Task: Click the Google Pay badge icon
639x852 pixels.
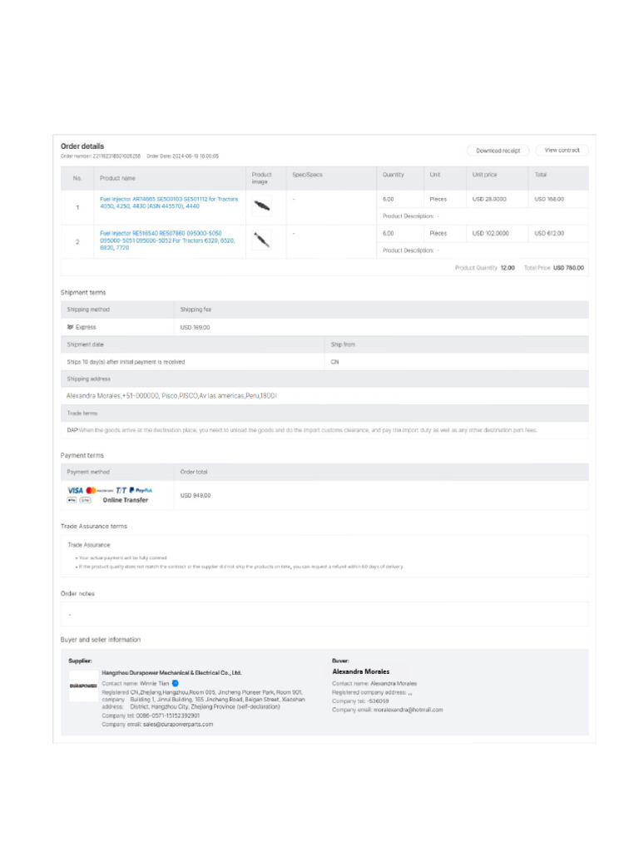Action: point(84,500)
